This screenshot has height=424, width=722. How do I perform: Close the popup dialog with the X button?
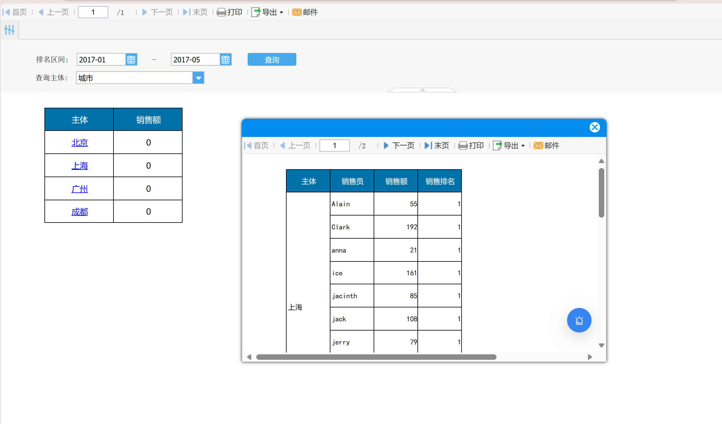[x=595, y=127]
